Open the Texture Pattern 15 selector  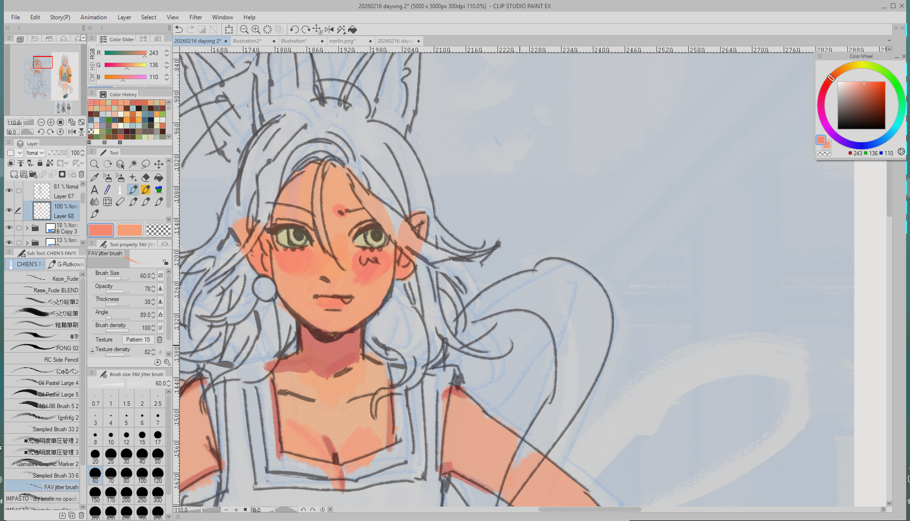(138, 340)
